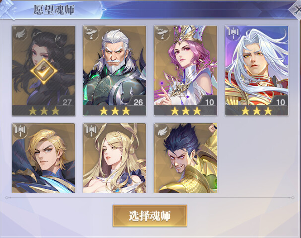
Task: Close the 愿望魂师 window
Action: (x=296, y=10)
